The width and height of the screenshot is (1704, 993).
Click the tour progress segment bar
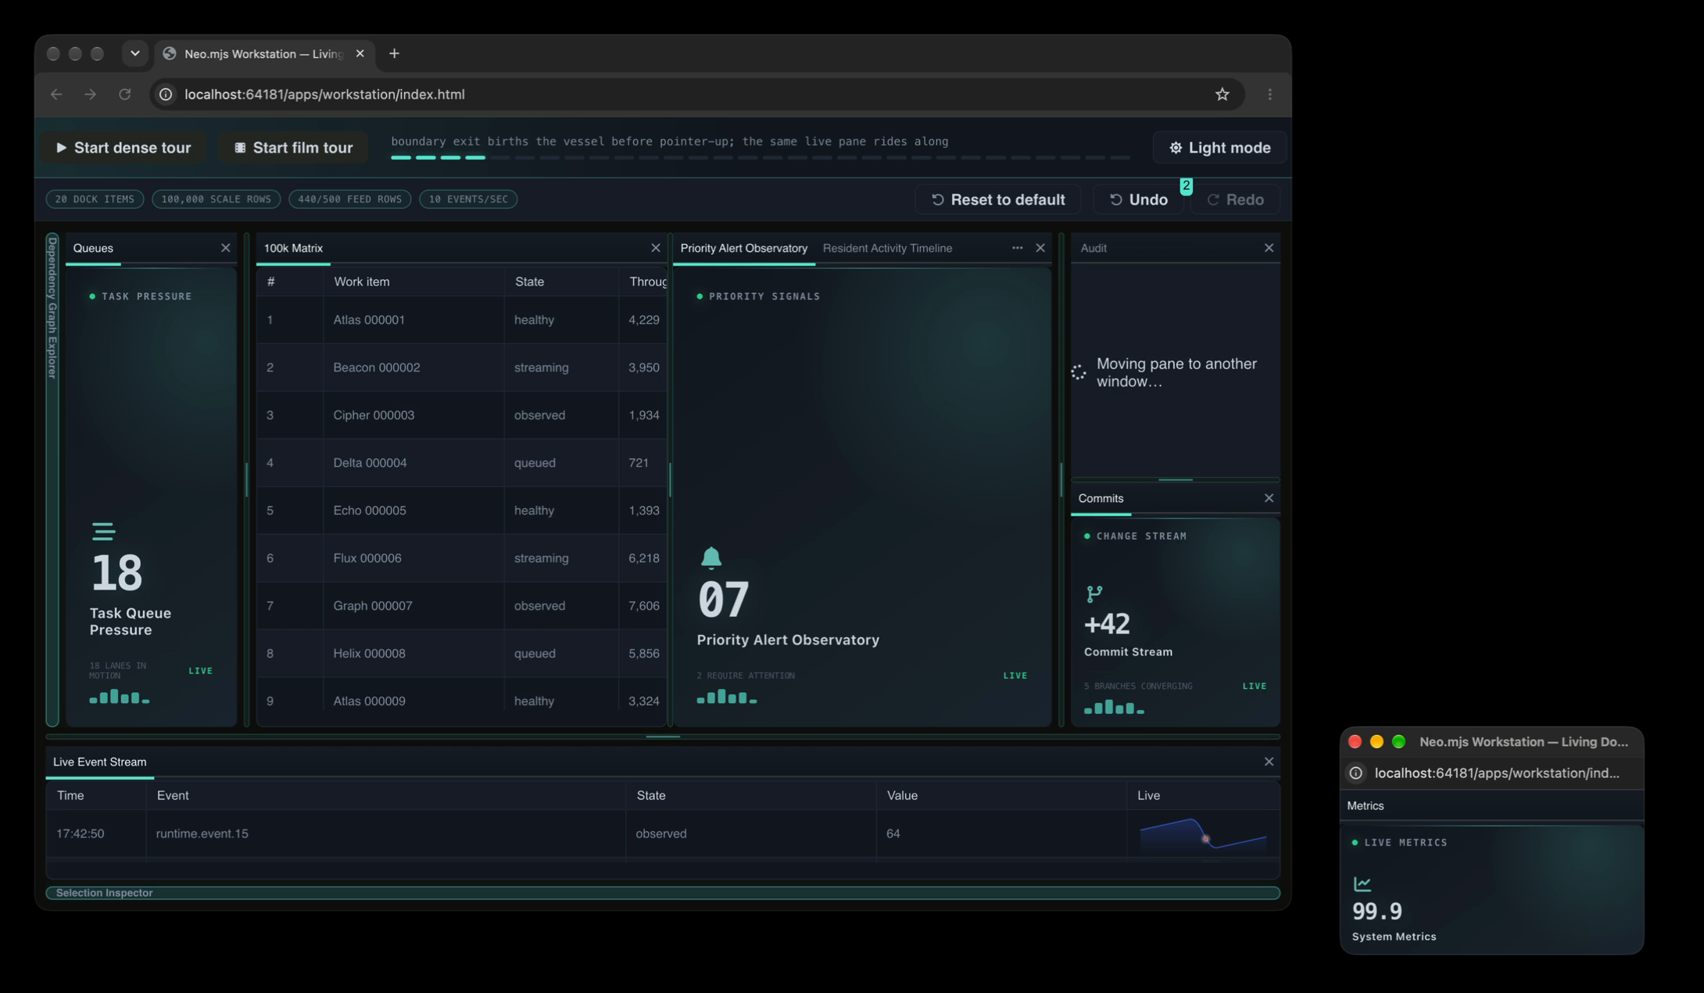pyautogui.click(x=760, y=158)
